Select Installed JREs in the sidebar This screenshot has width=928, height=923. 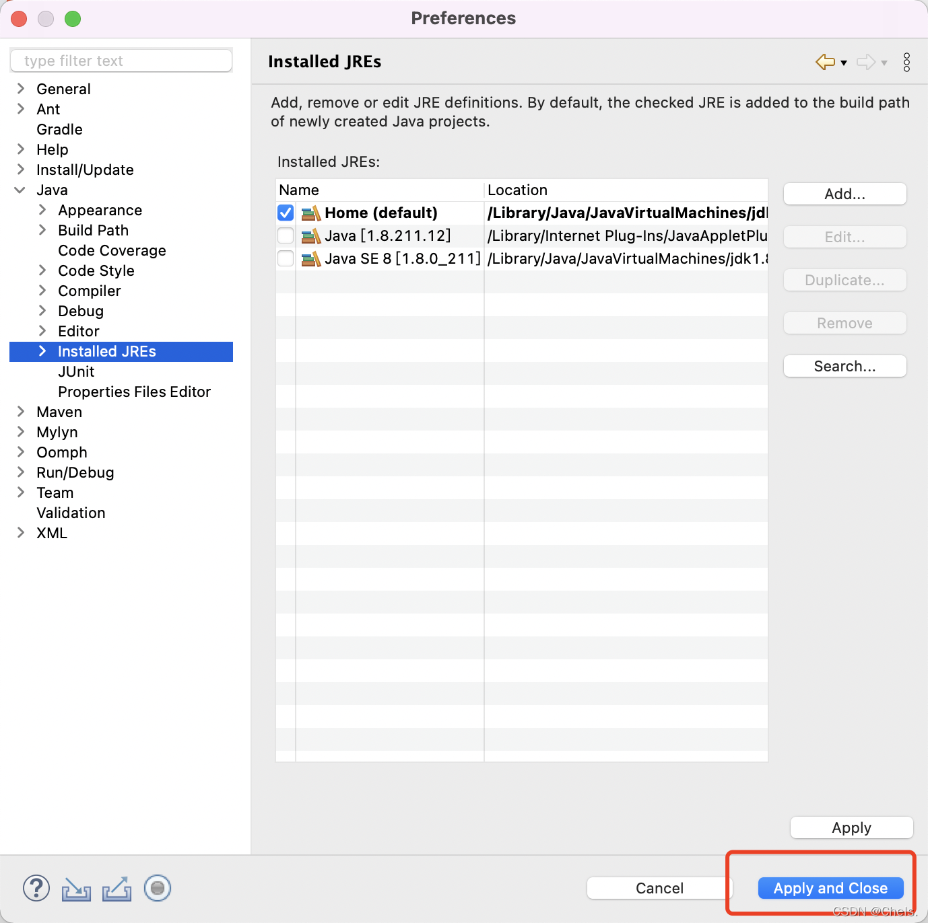point(106,351)
